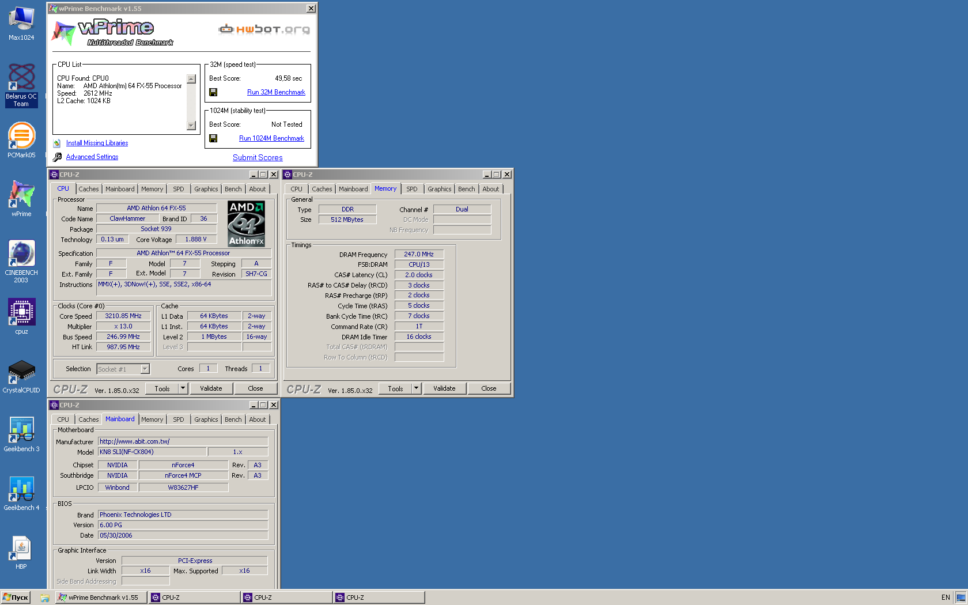Click Close in the CPU tab window
968x605 pixels.
click(x=255, y=388)
